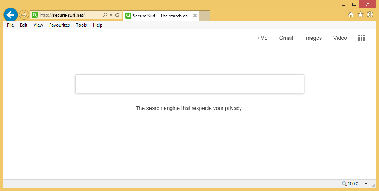Close the browser window

368,4
